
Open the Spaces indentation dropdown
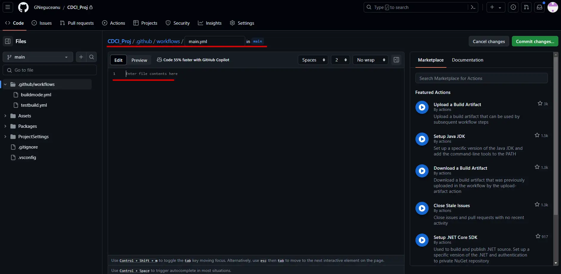coord(312,60)
